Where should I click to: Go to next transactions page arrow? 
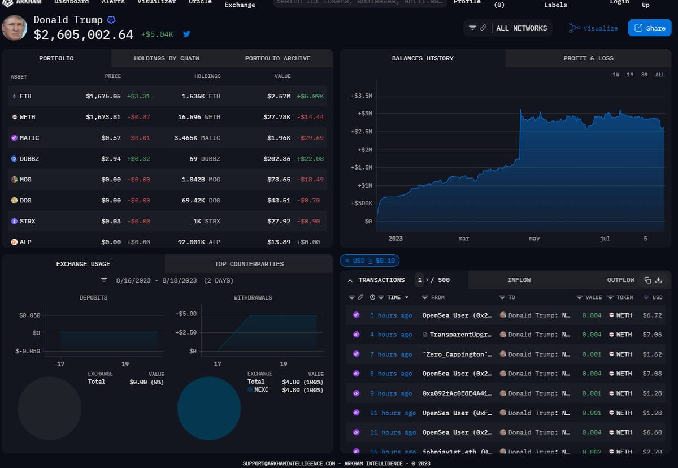coord(427,280)
